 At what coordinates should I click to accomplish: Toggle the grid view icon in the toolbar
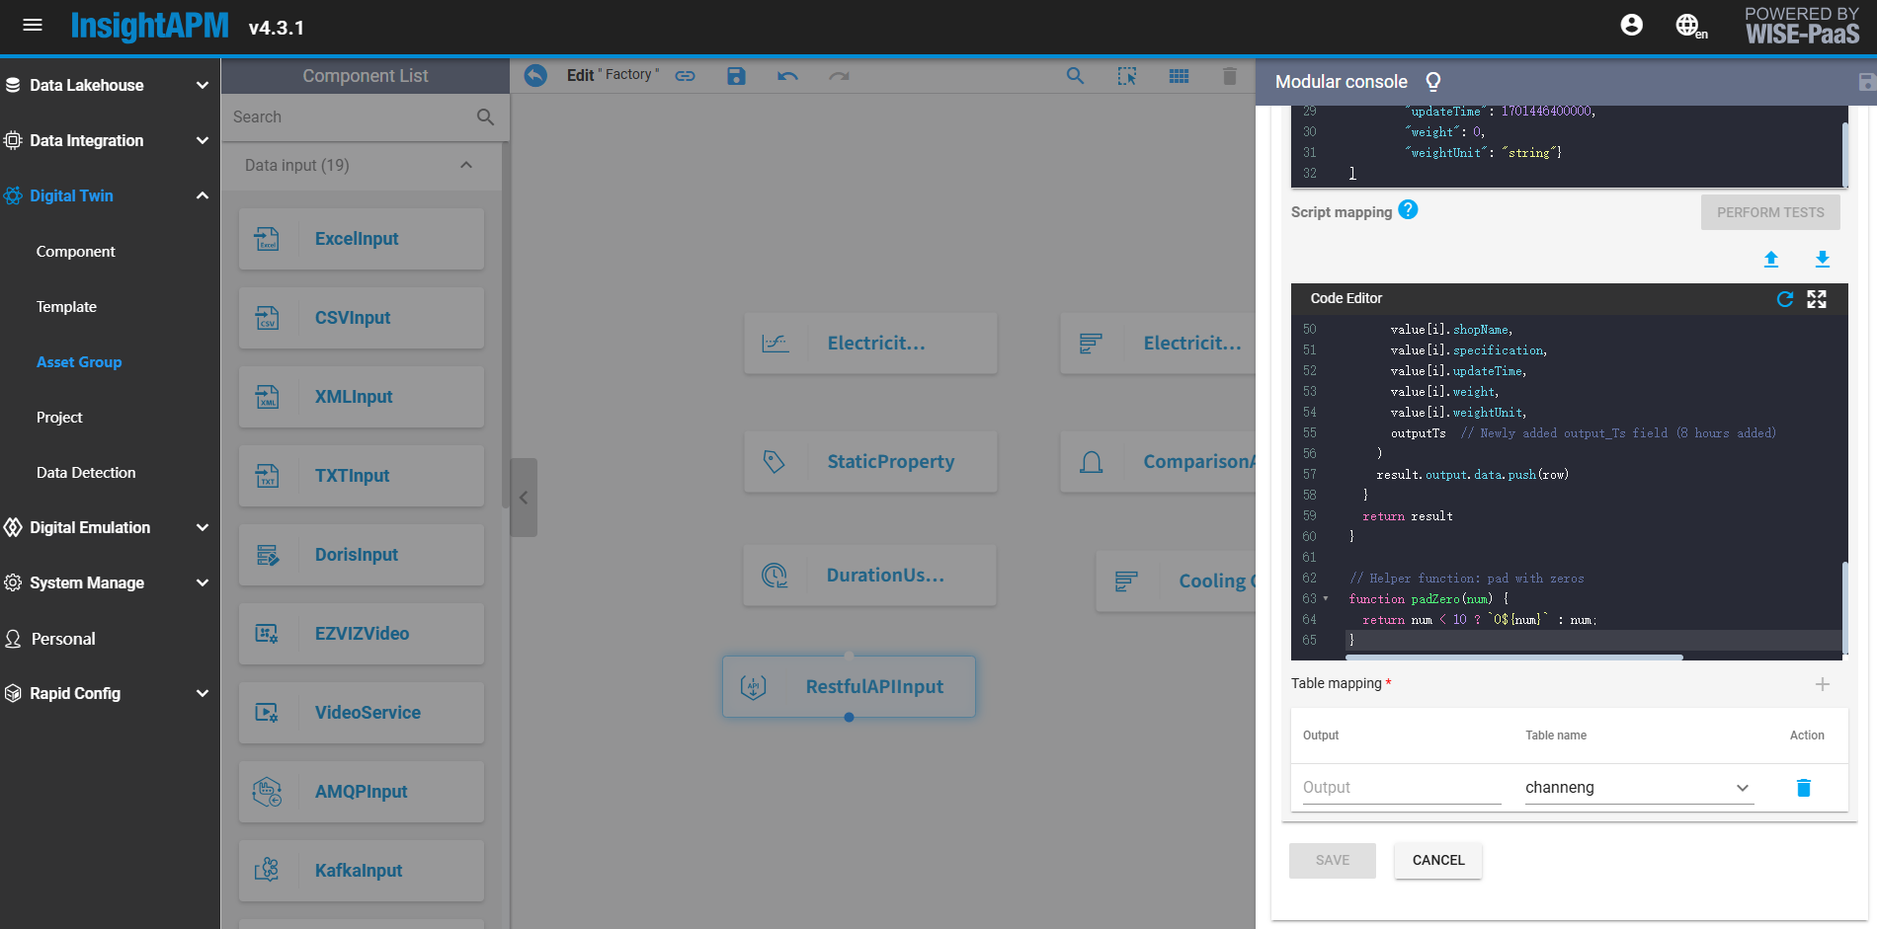pyautogui.click(x=1179, y=76)
